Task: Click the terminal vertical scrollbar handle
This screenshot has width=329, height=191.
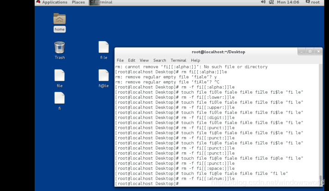Action: click(x=321, y=180)
